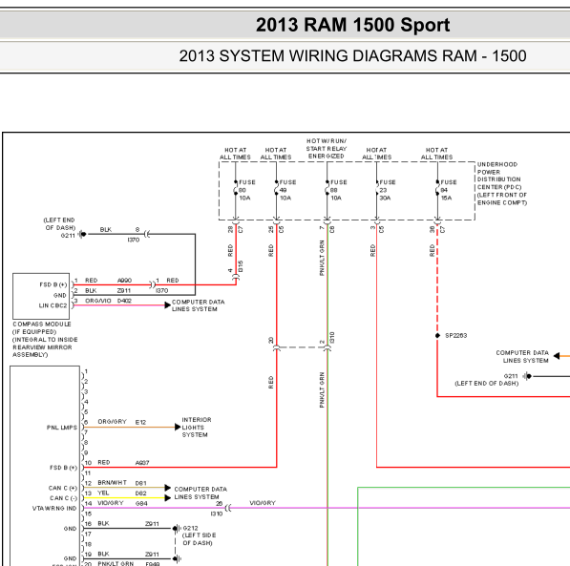Click the "UNDERHOOD POWER DISTRIBUTION CENTER (PDC)" label
Viewport: 570px width, 566px height.
[x=502, y=183]
